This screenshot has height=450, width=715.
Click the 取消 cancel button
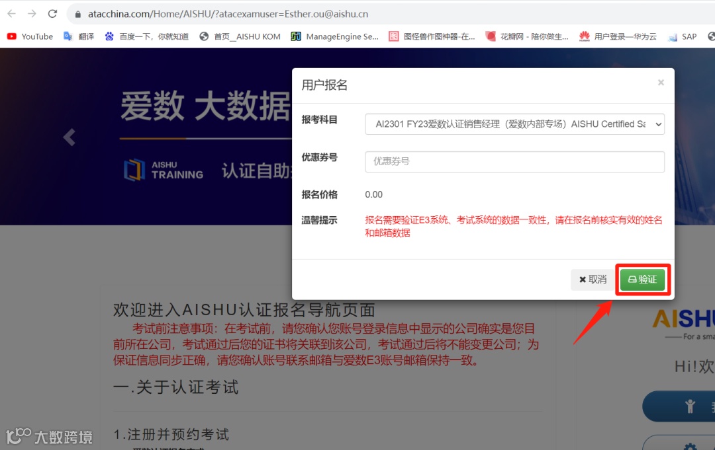click(x=593, y=280)
